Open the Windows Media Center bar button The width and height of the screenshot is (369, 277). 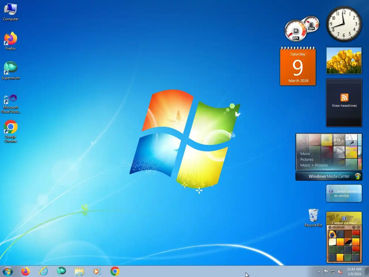[329, 176]
